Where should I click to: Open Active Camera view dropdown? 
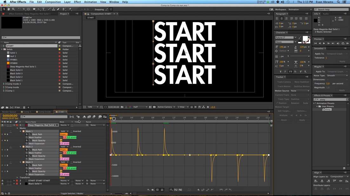(x=166, y=107)
